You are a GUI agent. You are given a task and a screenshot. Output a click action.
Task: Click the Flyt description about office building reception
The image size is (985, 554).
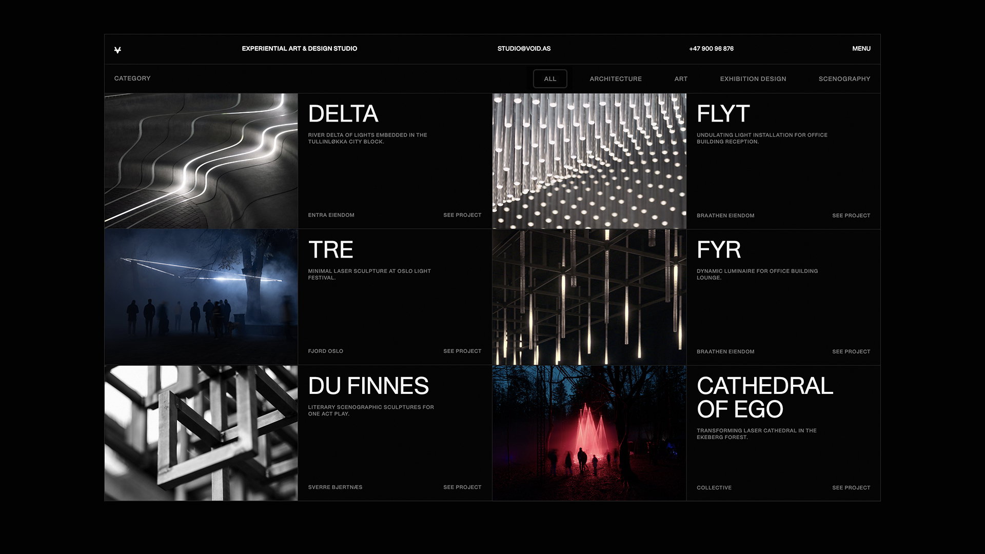click(762, 138)
